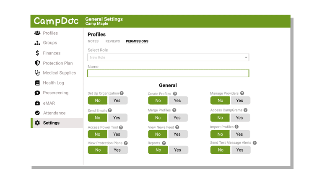
Task: Click help icon next to Access Power Tool
Action: coord(121,127)
